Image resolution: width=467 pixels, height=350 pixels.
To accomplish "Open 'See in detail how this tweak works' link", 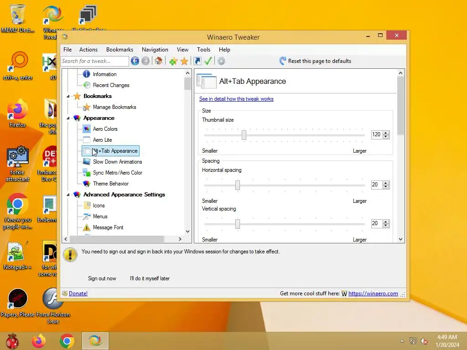I will tap(236, 99).
